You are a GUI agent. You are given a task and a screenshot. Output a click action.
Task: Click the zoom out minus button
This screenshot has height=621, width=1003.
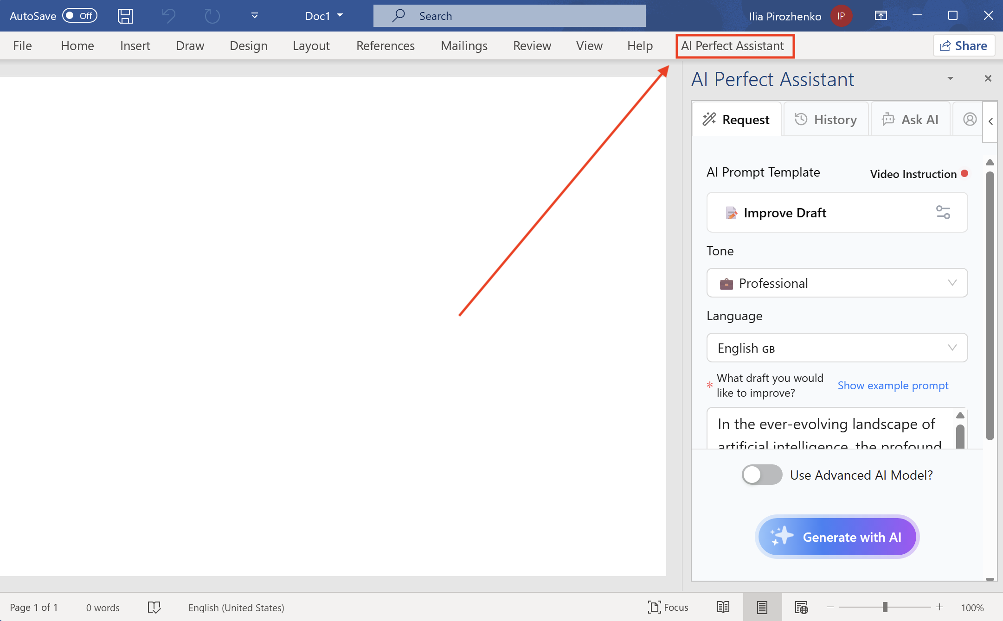pyautogui.click(x=830, y=607)
